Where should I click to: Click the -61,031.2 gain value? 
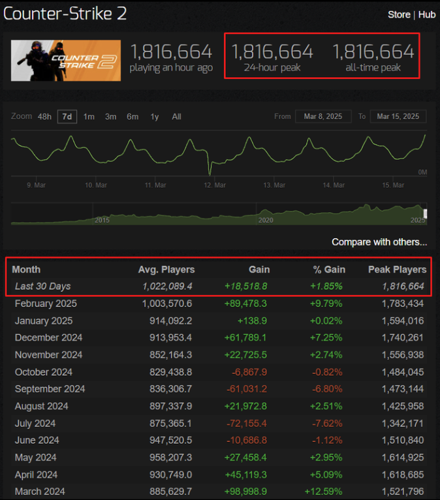point(247,389)
